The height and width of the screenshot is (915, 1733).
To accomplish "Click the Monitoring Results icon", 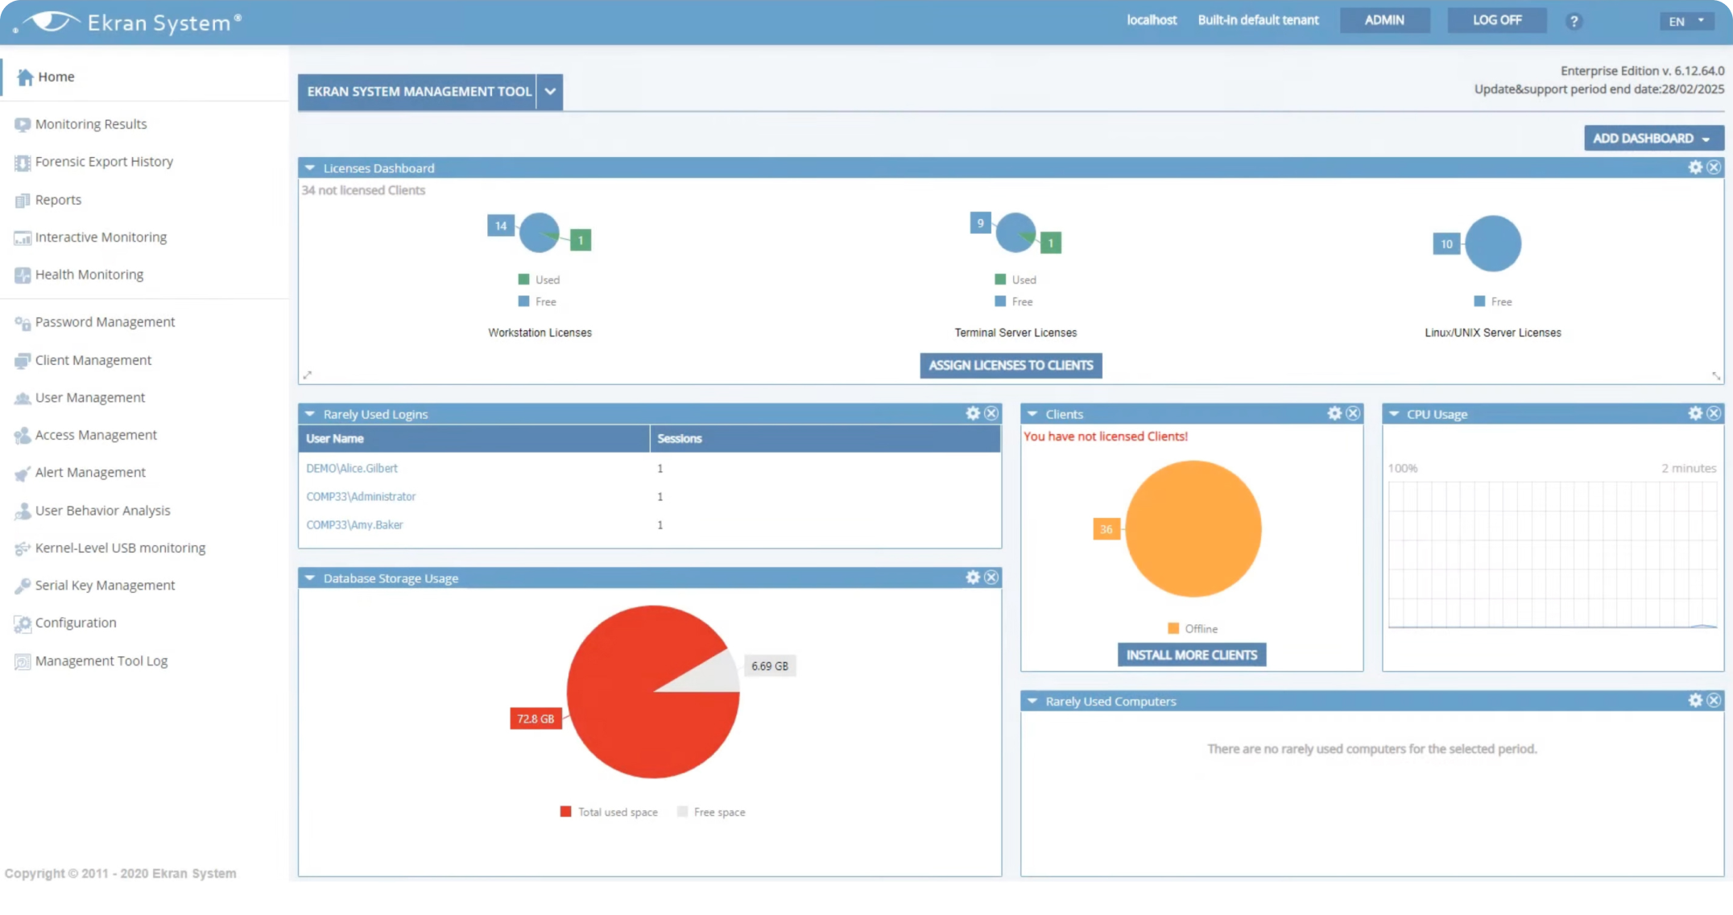I will click(23, 125).
